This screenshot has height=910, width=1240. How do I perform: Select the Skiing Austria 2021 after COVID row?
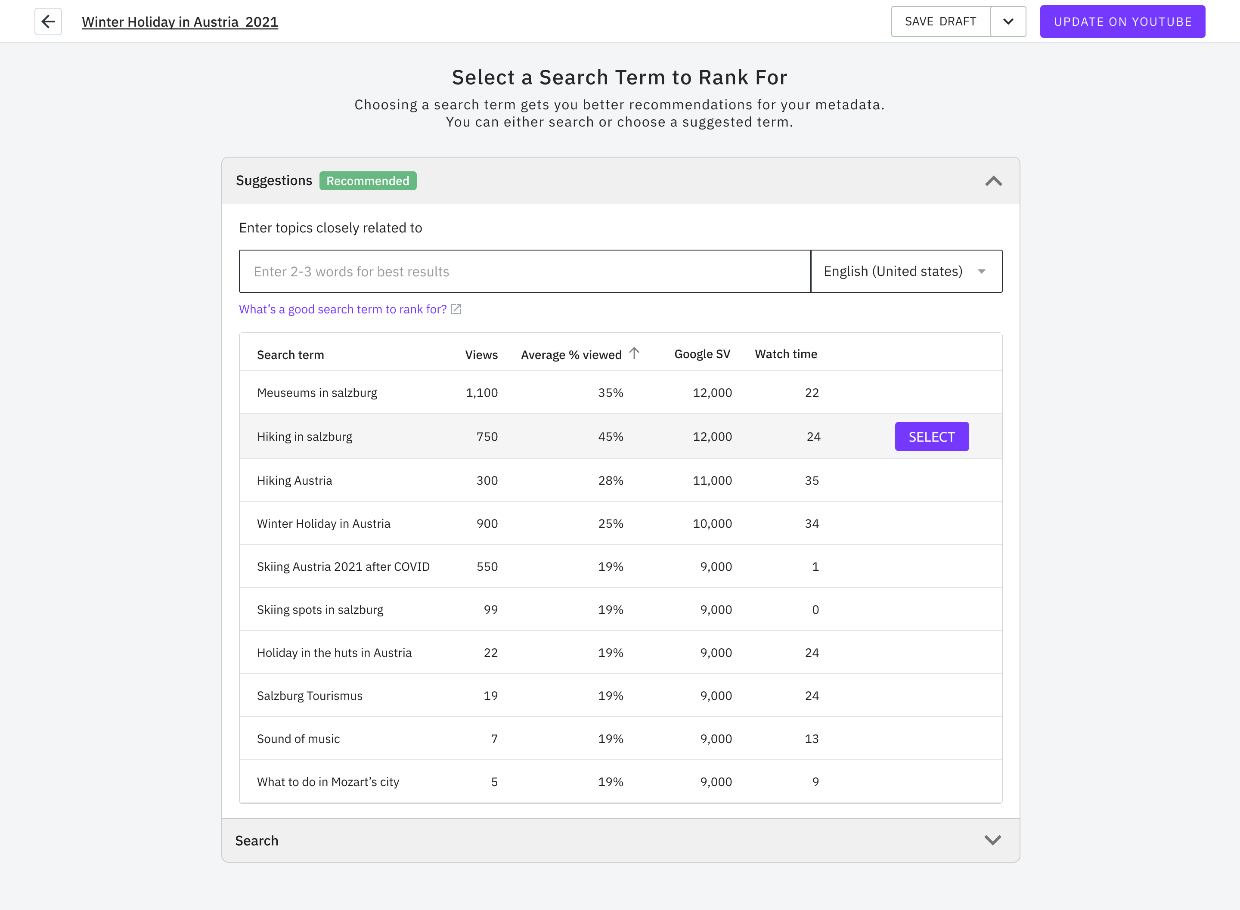coord(343,566)
